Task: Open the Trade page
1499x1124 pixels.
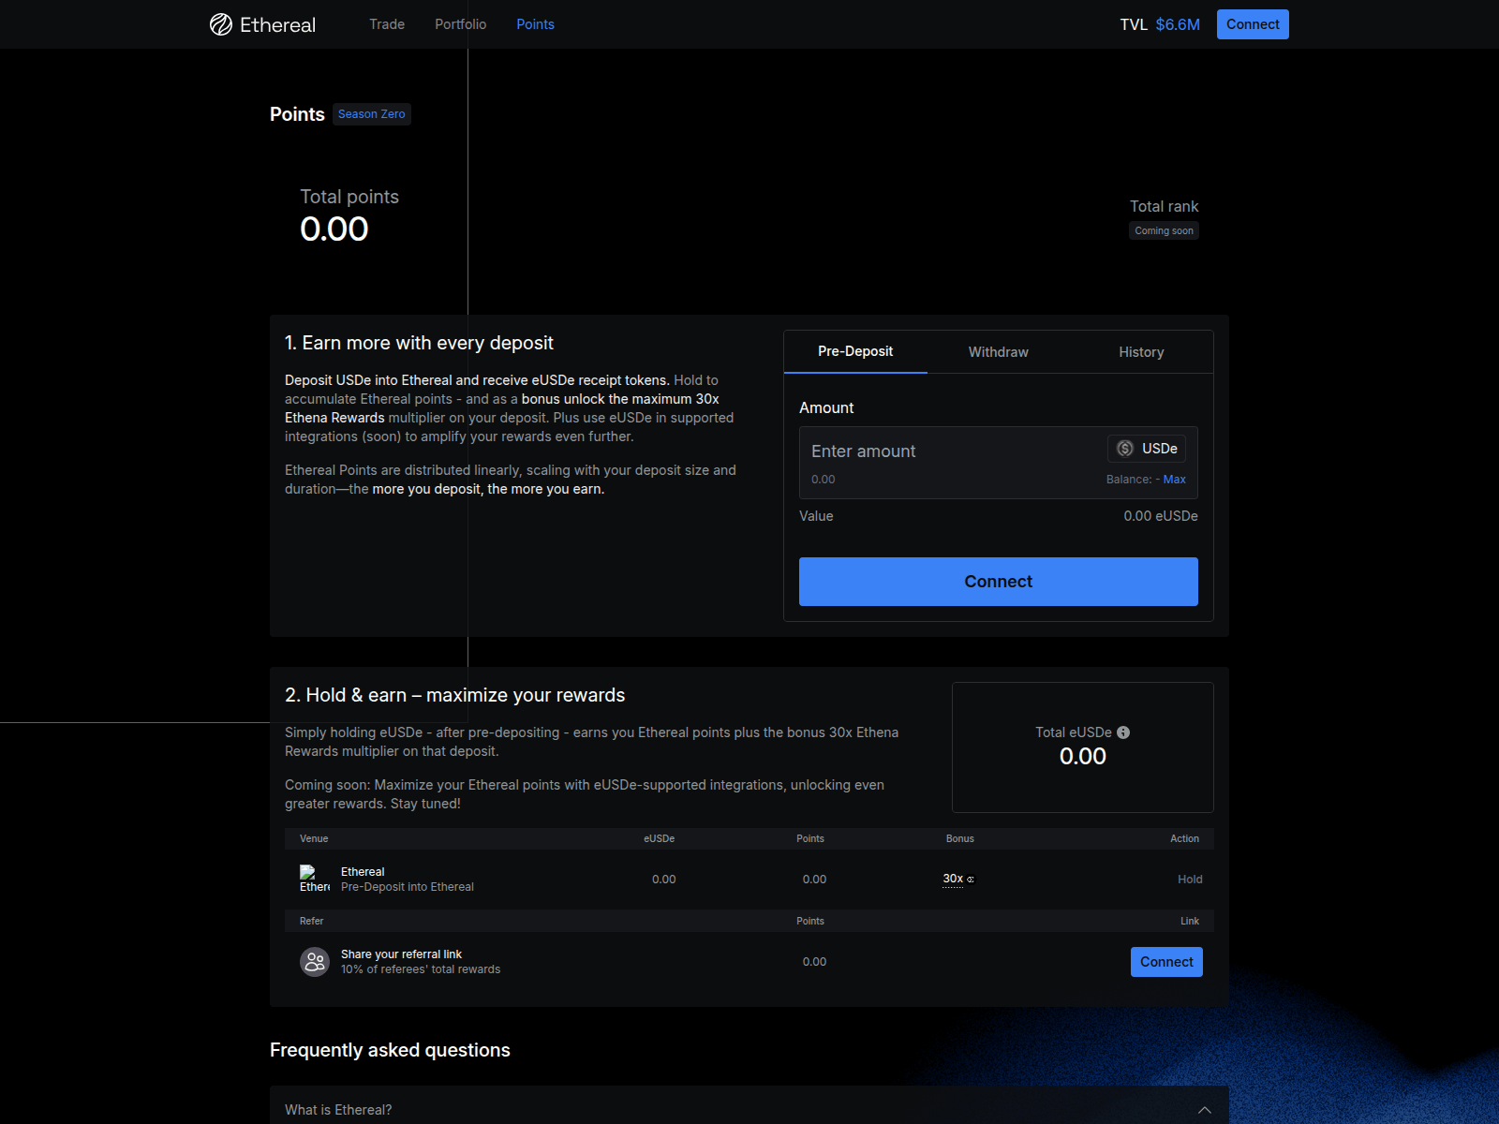Action: tap(387, 24)
